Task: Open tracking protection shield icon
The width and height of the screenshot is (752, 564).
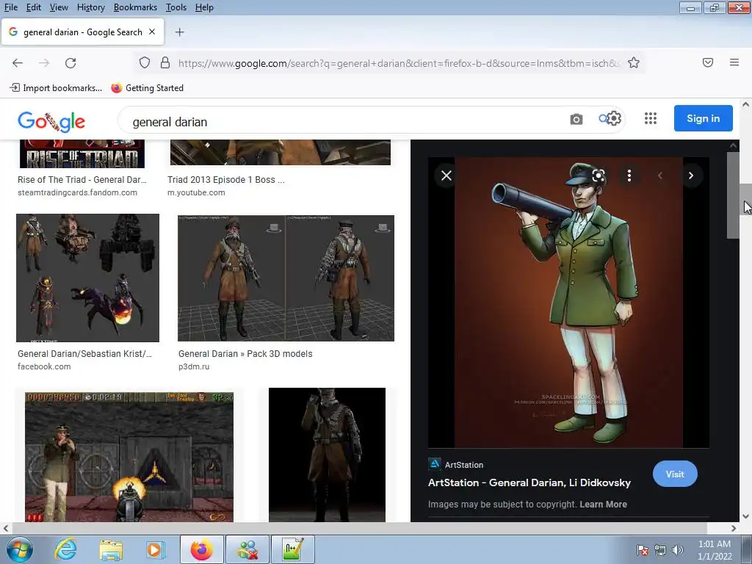Action: [145, 63]
